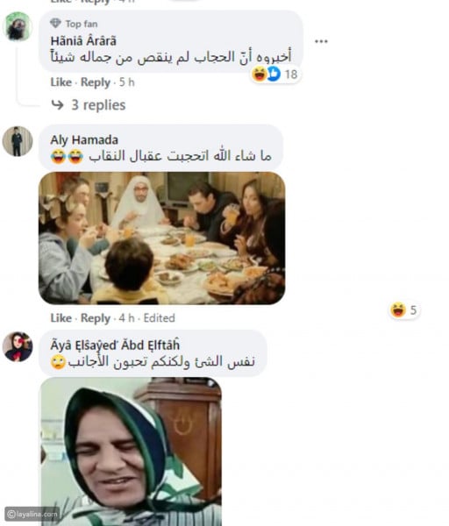Expand the 3 replies thread

(x=98, y=105)
